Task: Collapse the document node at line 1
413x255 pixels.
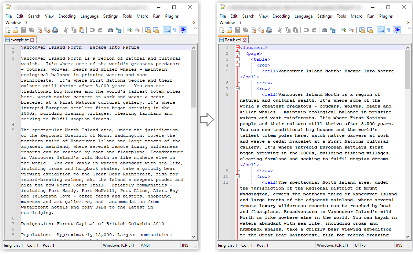Action: point(237,48)
